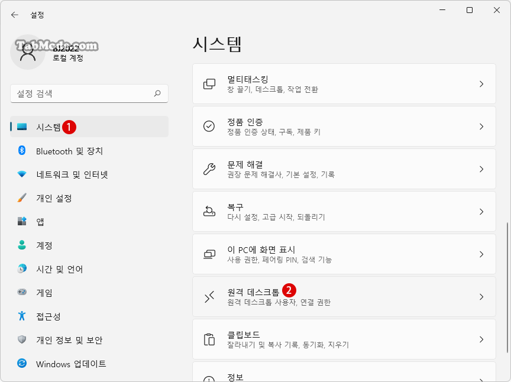This screenshot has height=382, width=511.
Task: Click the 설정 검색 search field
Action: click(x=89, y=93)
